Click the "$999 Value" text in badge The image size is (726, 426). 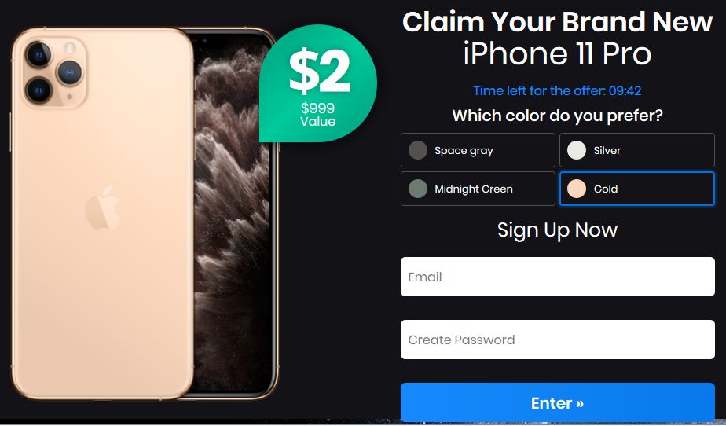pyautogui.click(x=317, y=115)
